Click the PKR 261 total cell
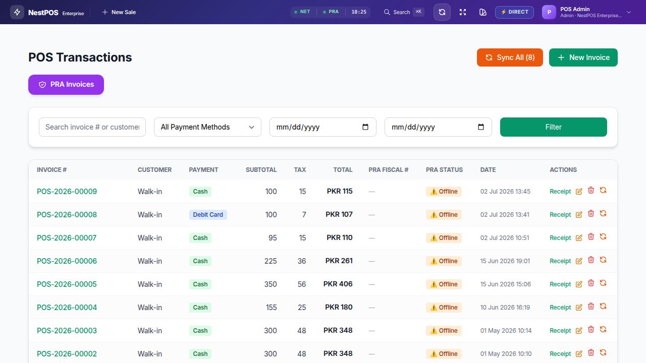Screen dimensions: 646x363 (339, 261)
